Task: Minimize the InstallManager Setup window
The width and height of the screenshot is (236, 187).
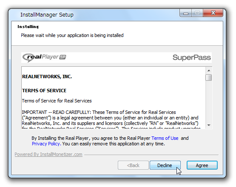Action: (186, 13)
